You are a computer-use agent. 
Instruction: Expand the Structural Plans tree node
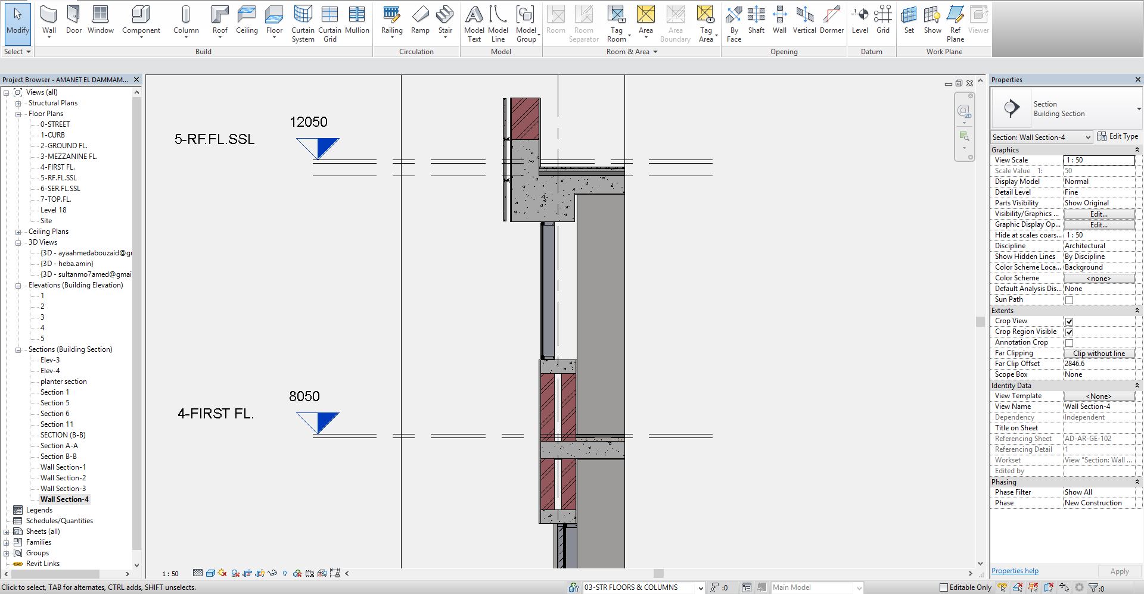pyautogui.click(x=18, y=103)
